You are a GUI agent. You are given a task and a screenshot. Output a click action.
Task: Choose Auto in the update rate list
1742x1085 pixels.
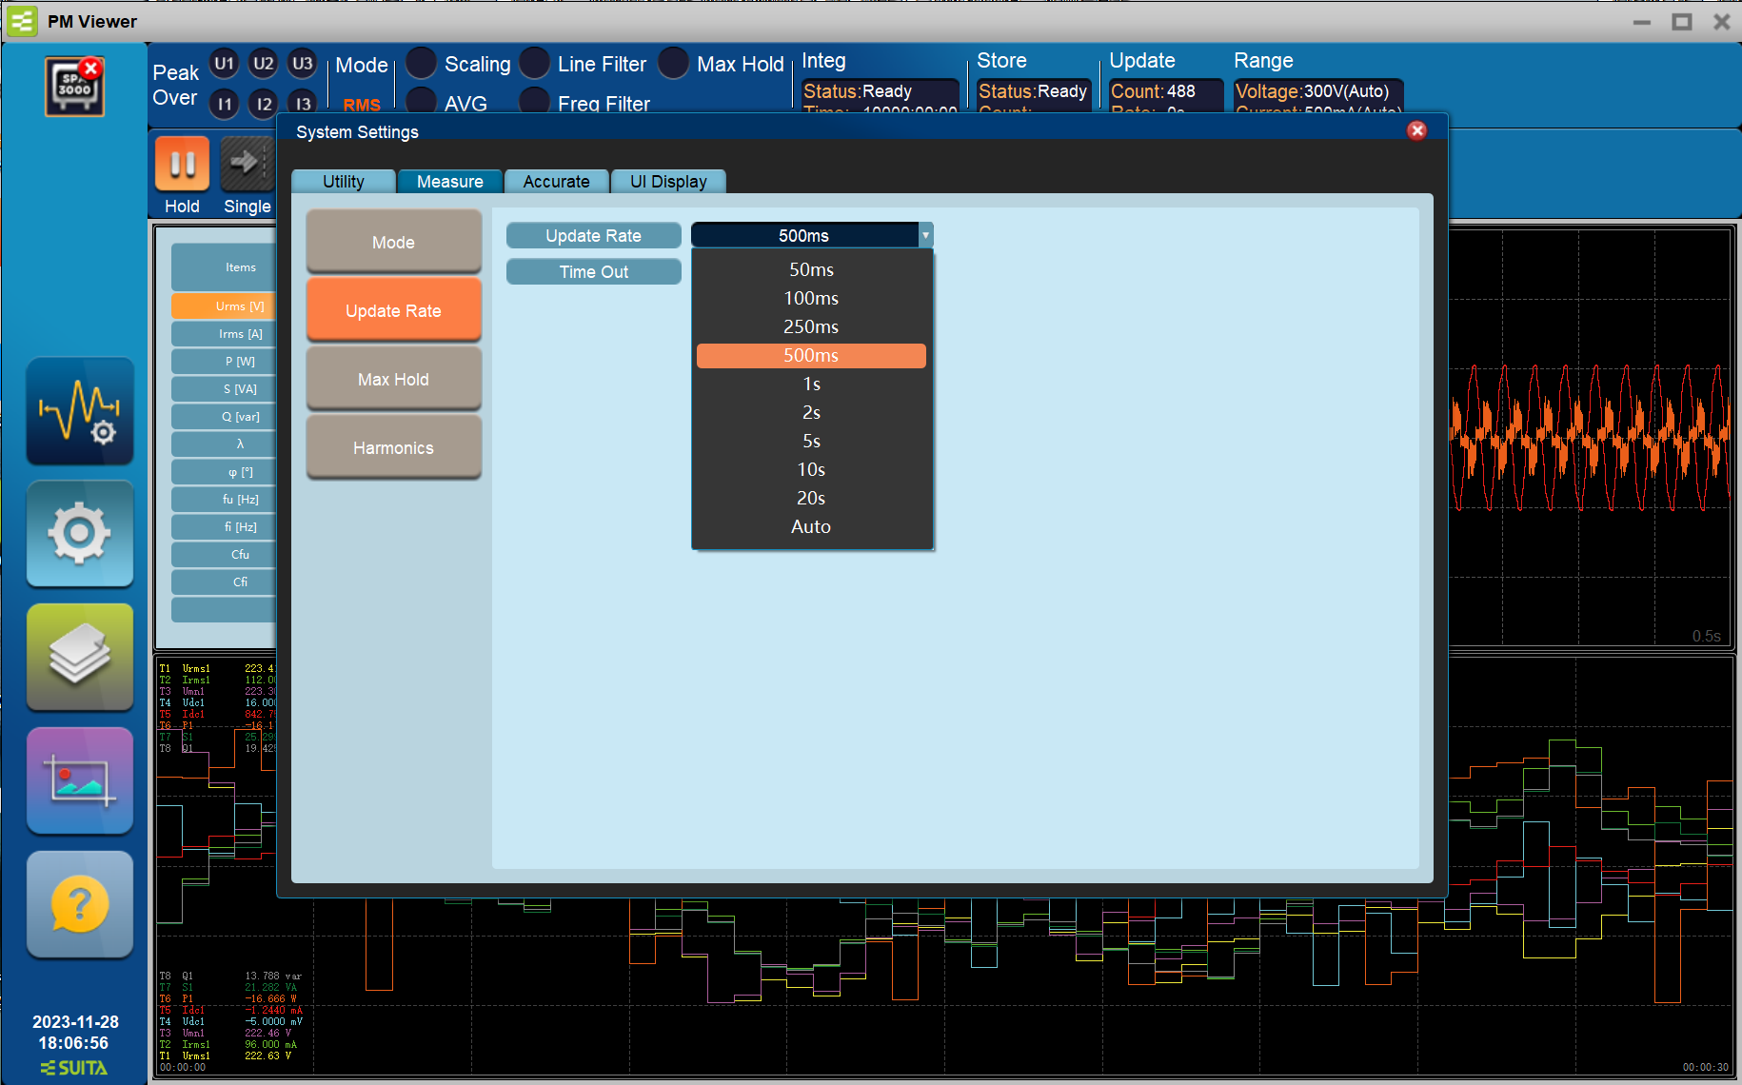click(811, 527)
